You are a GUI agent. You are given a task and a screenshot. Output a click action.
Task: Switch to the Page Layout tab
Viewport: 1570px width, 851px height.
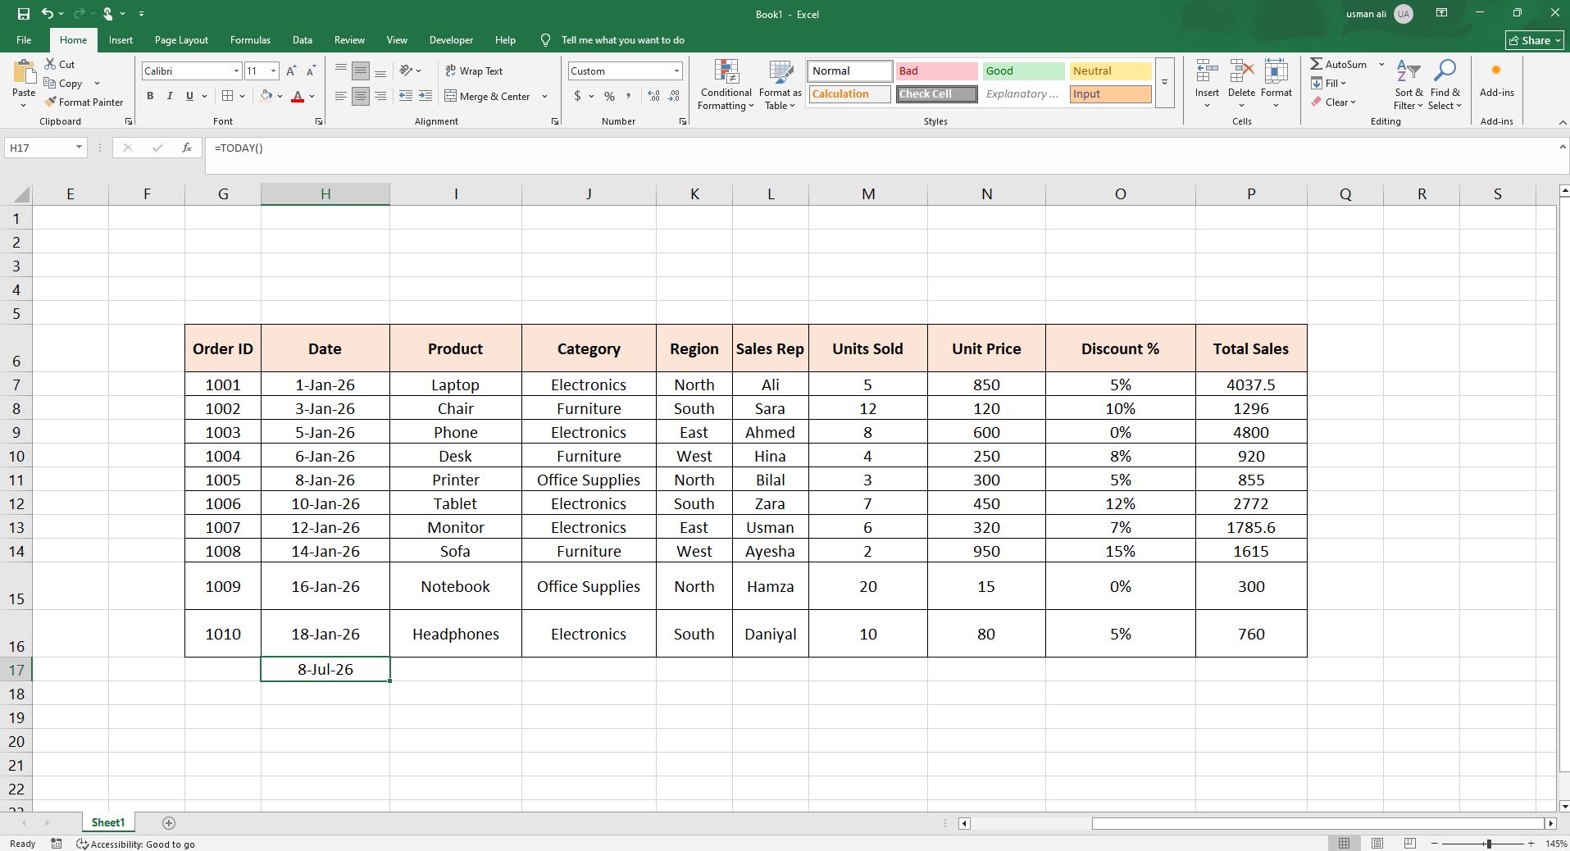click(181, 39)
